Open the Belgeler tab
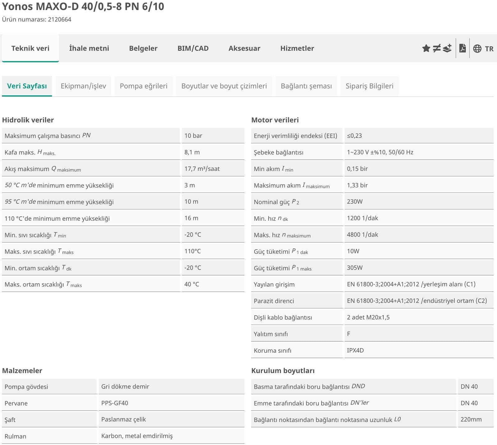 (x=143, y=48)
